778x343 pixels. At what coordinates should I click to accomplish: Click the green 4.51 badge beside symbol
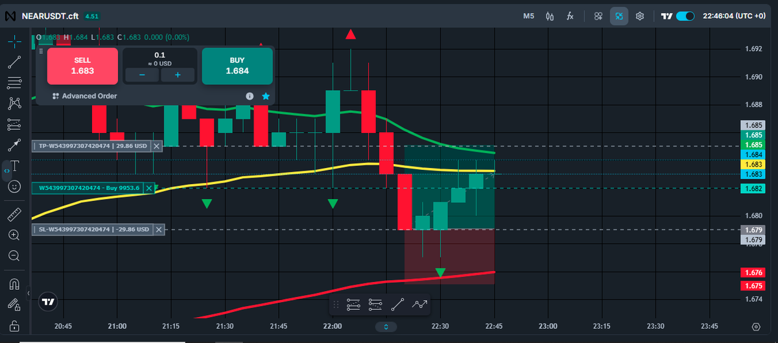click(91, 16)
